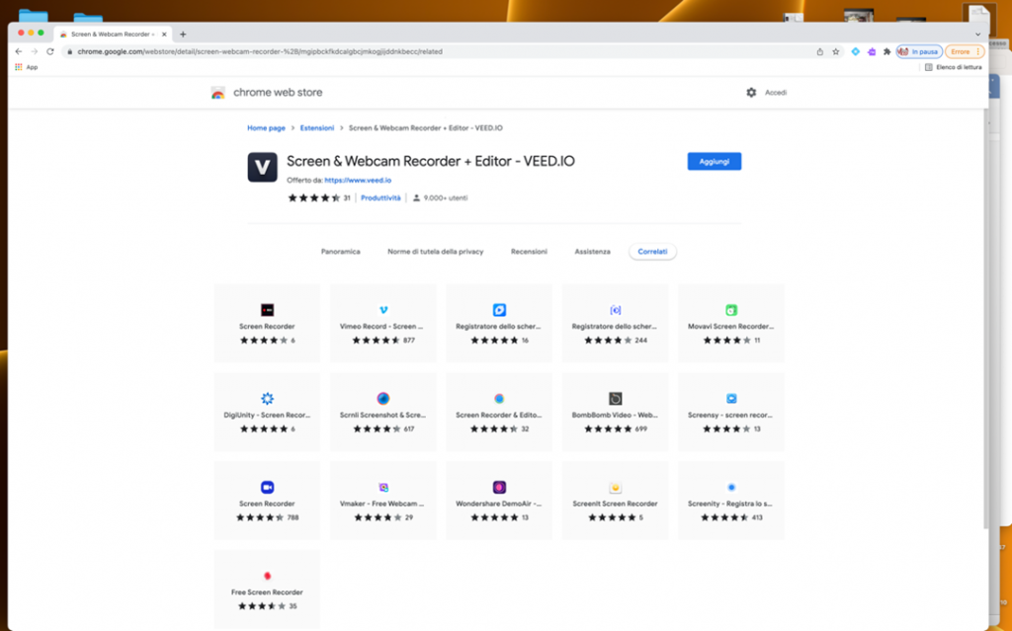Viewport: 1012px width, 631px height.
Task: Open the Movavi Screen Recorder icon
Action: pyautogui.click(x=731, y=310)
